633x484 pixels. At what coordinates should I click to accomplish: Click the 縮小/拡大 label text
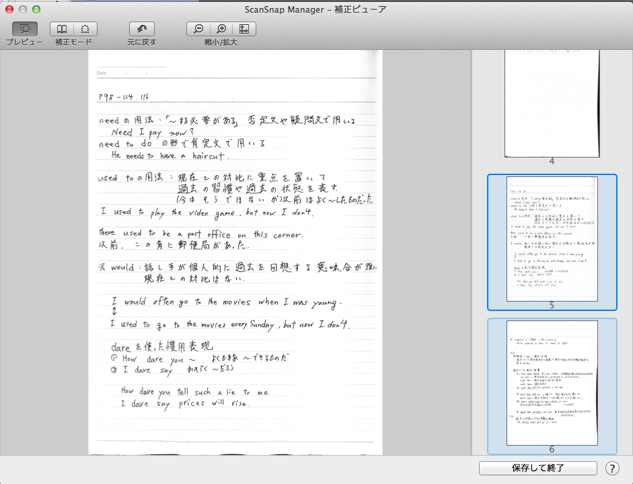(221, 42)
